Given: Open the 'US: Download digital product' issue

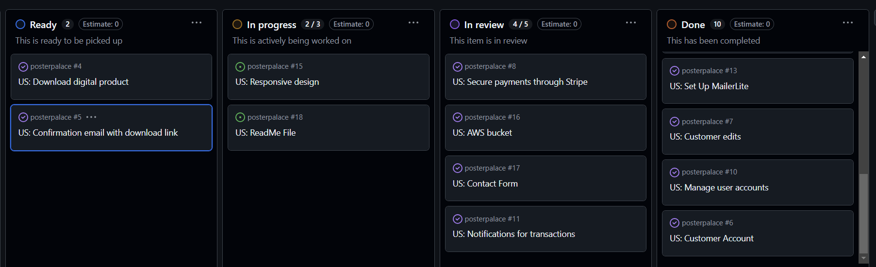Looking at the screenshot, I should point(73,82).
